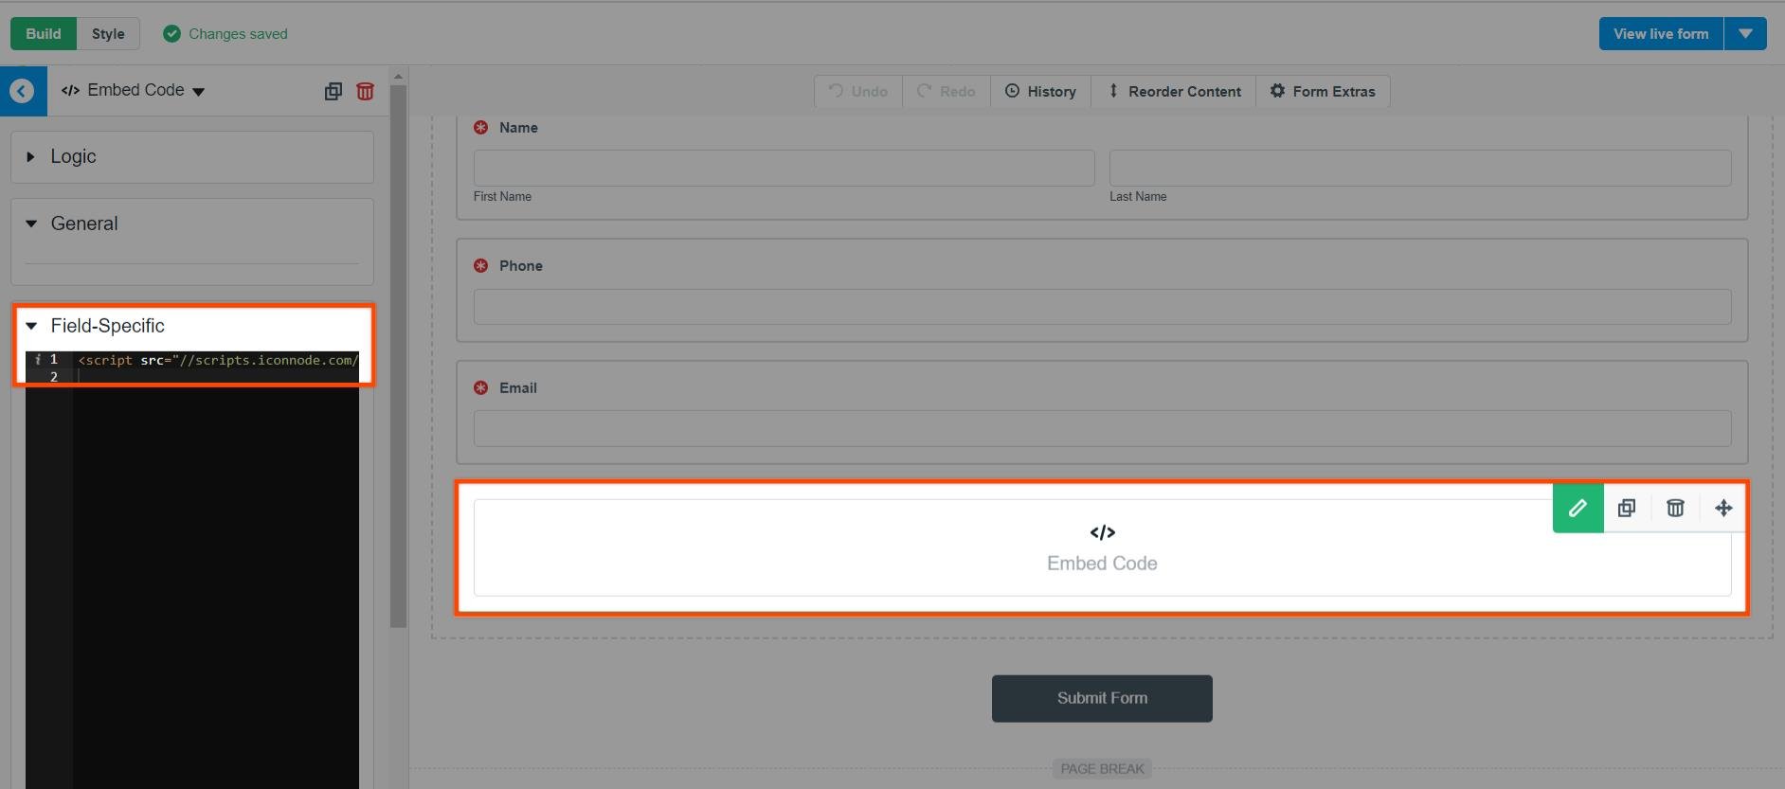Screen dimensions: 1785x789
Task: Click the move handle on Embed Code
Action: coord(1723,508)
